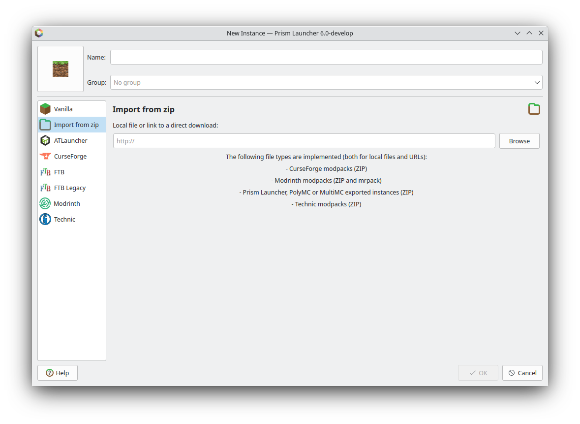The width and height of the screenshot is (580, 424).
Task: Expand the No group combo box
Action: 326,82
